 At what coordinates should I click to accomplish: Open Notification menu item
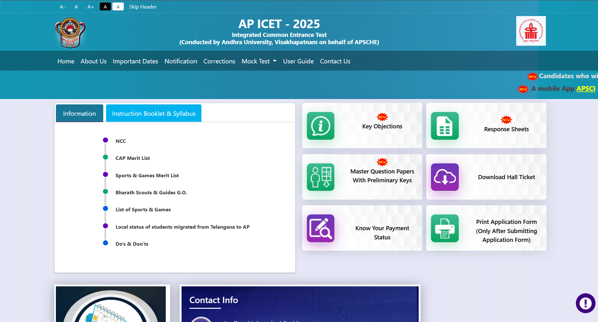coord(181,61)
